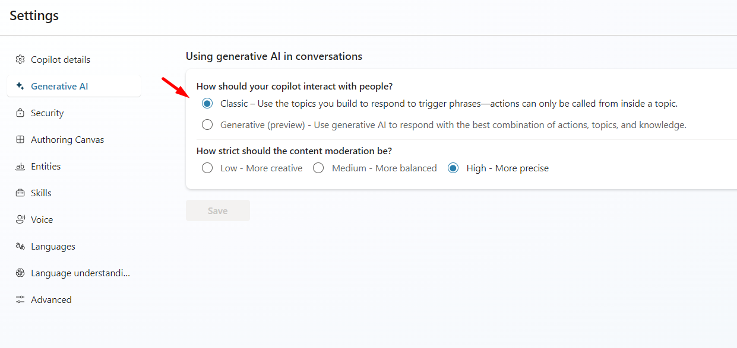The height and width of the screenshot is (348, 737).
Task: Go to the Advanced settings tab
Action: tap(51, 300)
